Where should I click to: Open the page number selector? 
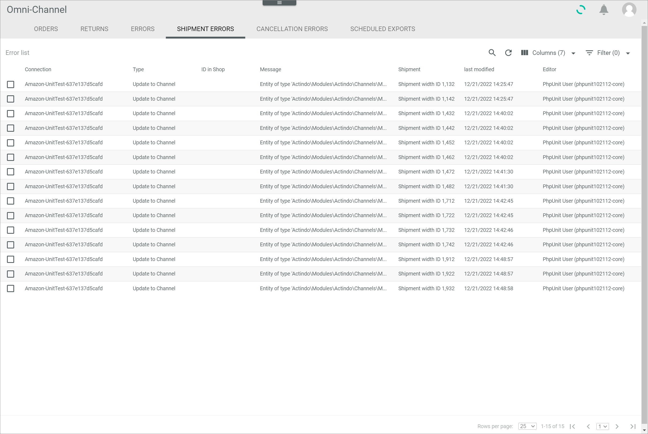[x=602, y=426]
